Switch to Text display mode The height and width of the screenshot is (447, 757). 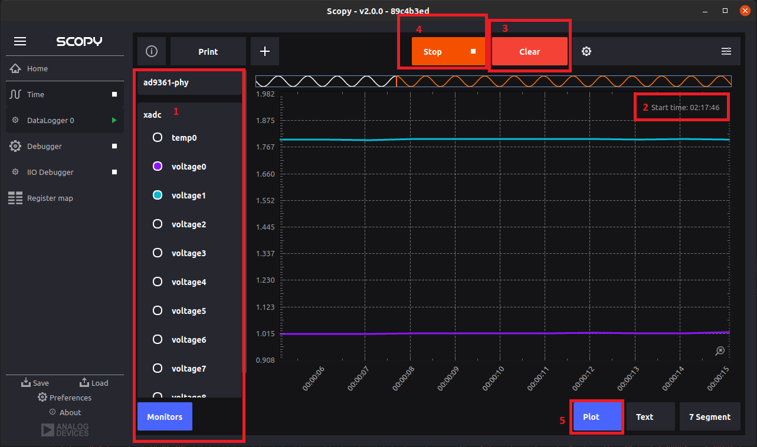click(x=650, y=416)
